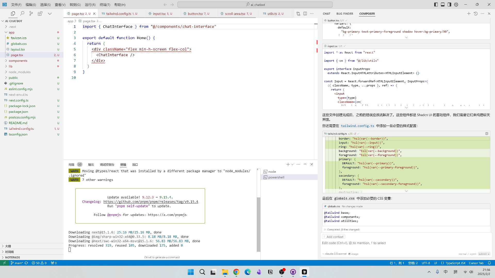This screenshot has height=278, width=495.
Task: Click the Add context button
Action: click(334, 237)
